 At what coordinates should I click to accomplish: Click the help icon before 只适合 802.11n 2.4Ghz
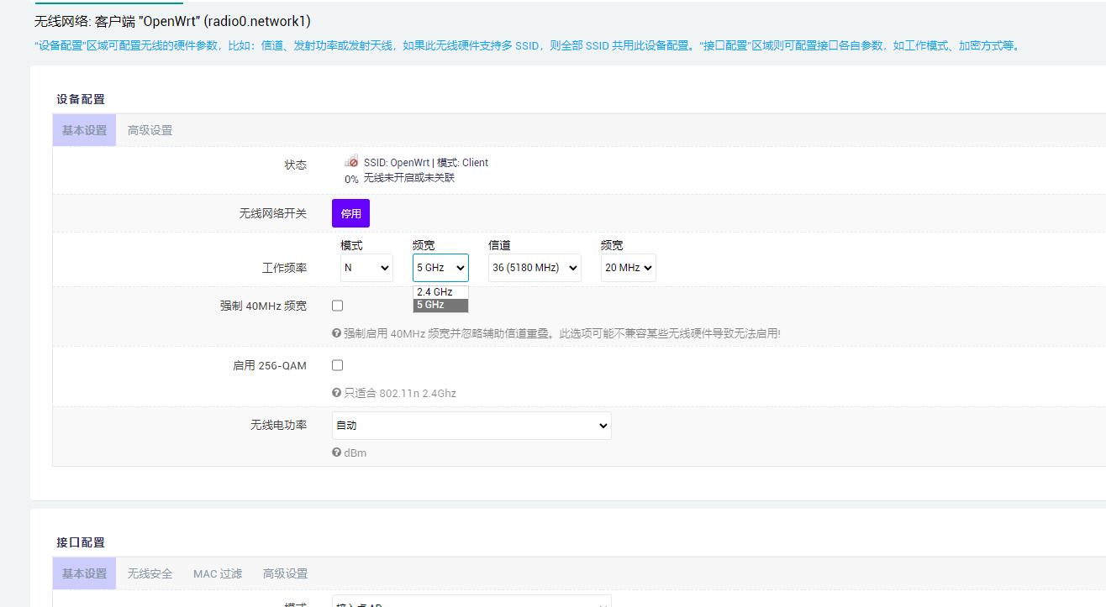click(x=336, y=393)
